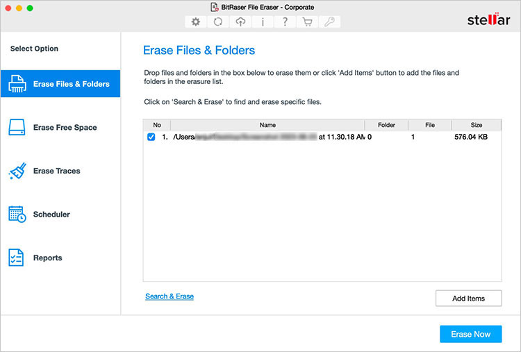Click the cloud upload toolbar icon
Screen dimensions: 521x352
(240, 22)
